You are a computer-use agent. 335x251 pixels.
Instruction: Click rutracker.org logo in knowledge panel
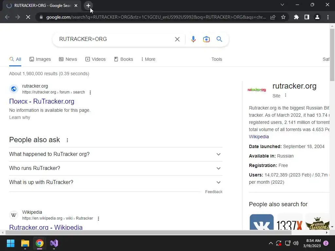pyautogui.click(x=256, y=90)
